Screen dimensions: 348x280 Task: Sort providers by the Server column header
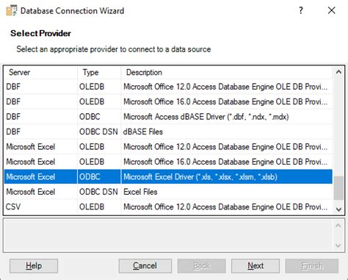[x=40, y=73]
